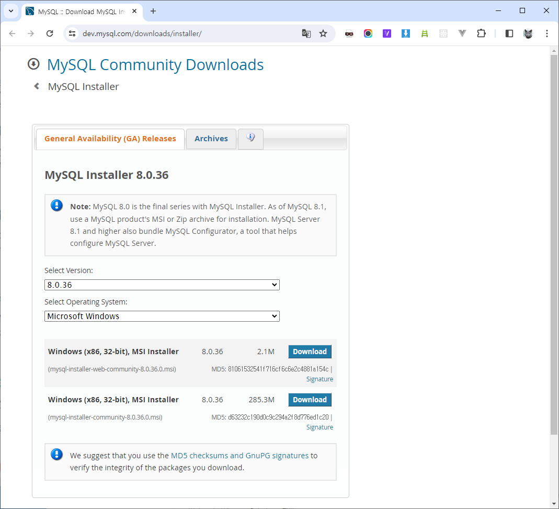Click the MySQL Installer back chevron

37,86
